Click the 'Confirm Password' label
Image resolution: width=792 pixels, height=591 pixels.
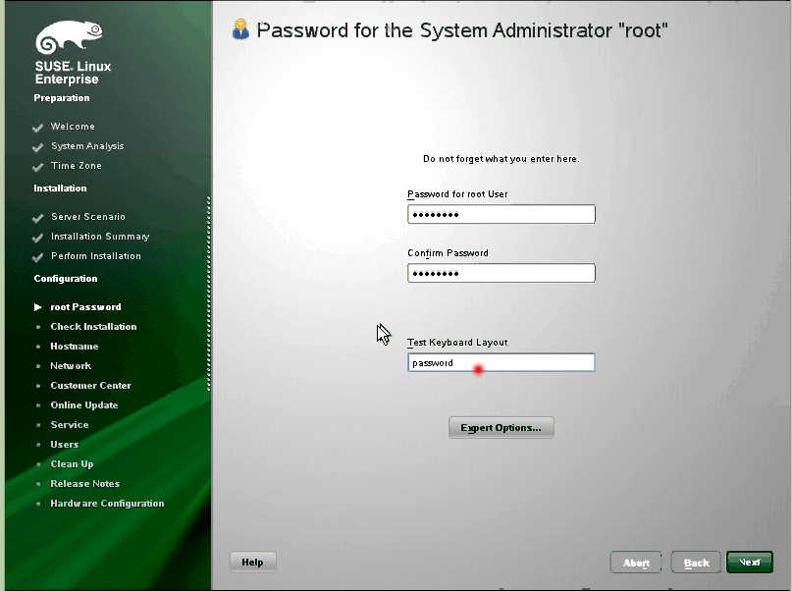pos(449,253)
